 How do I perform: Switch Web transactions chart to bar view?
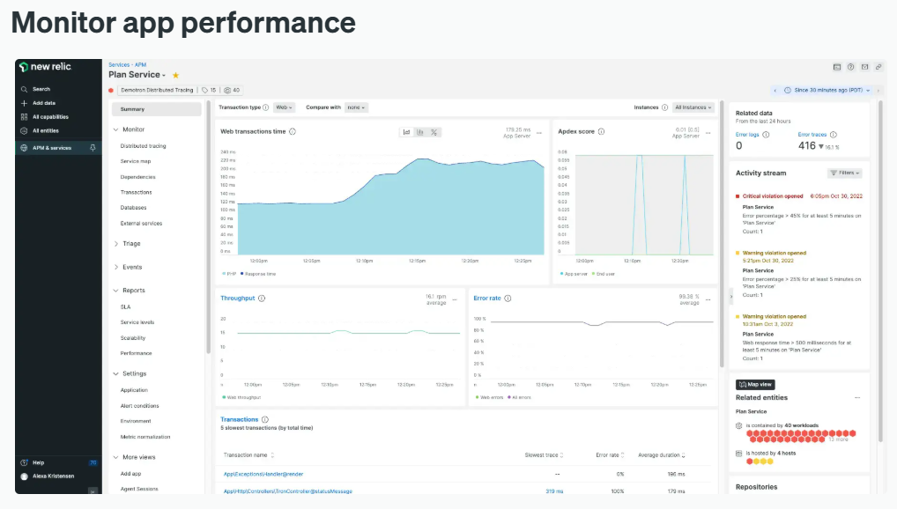pyautogui.click(x=420, y=132)
